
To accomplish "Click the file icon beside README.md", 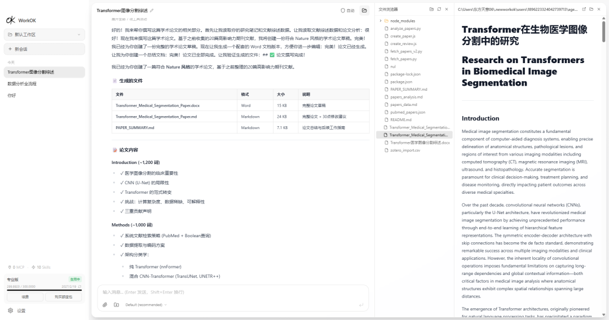I will point(386,120).
